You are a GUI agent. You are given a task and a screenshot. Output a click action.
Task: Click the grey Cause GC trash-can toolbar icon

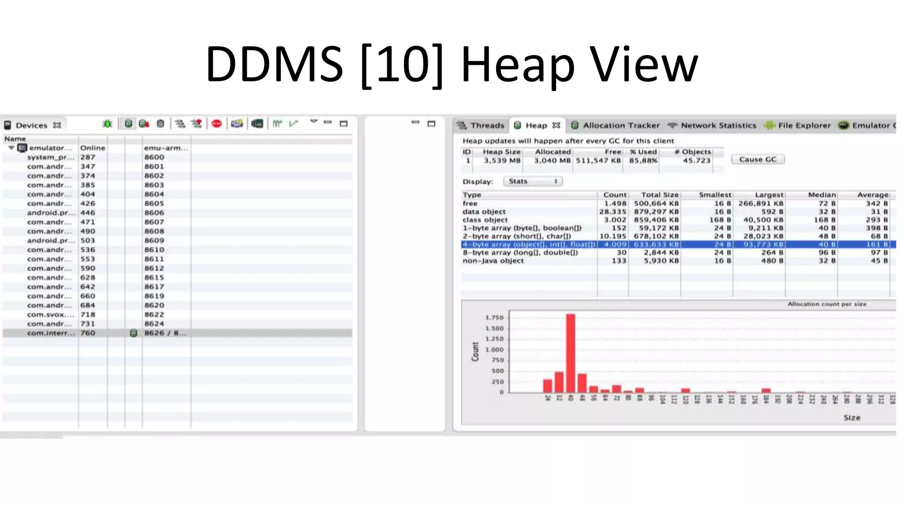click(x=160, y=124)
